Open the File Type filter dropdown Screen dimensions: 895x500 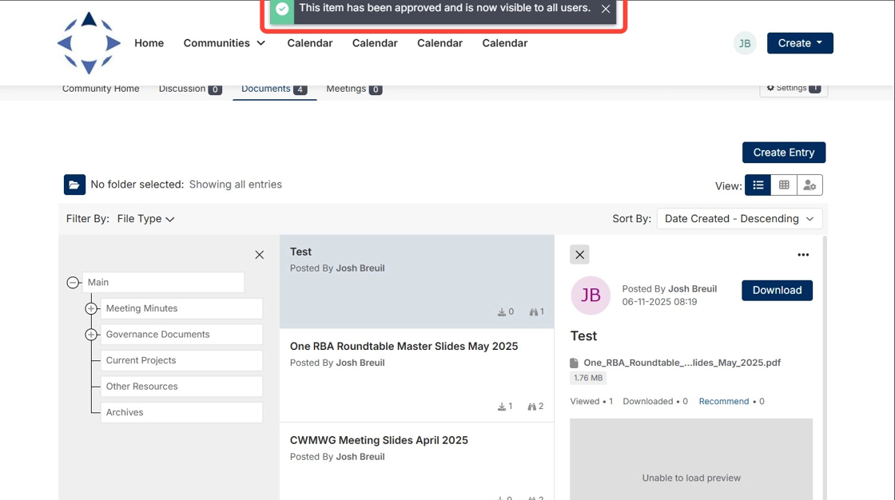tap(145, 219)
